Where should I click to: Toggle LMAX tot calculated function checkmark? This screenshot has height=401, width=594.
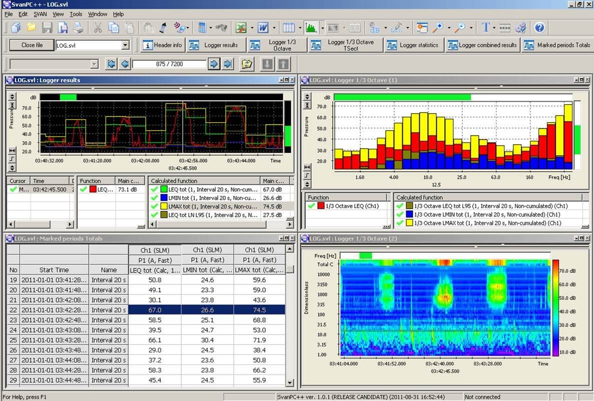pos(154,206)
